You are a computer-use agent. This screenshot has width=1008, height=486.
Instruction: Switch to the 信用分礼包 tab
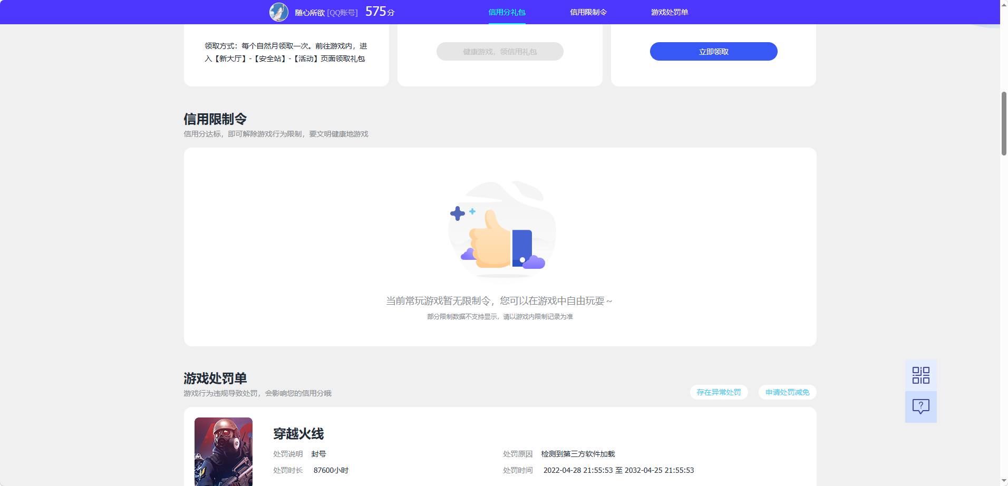tap(507, 12)
